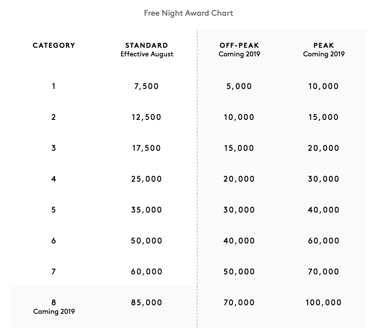
Task: Click the Free Night Award Chart title
Action: 189,13
